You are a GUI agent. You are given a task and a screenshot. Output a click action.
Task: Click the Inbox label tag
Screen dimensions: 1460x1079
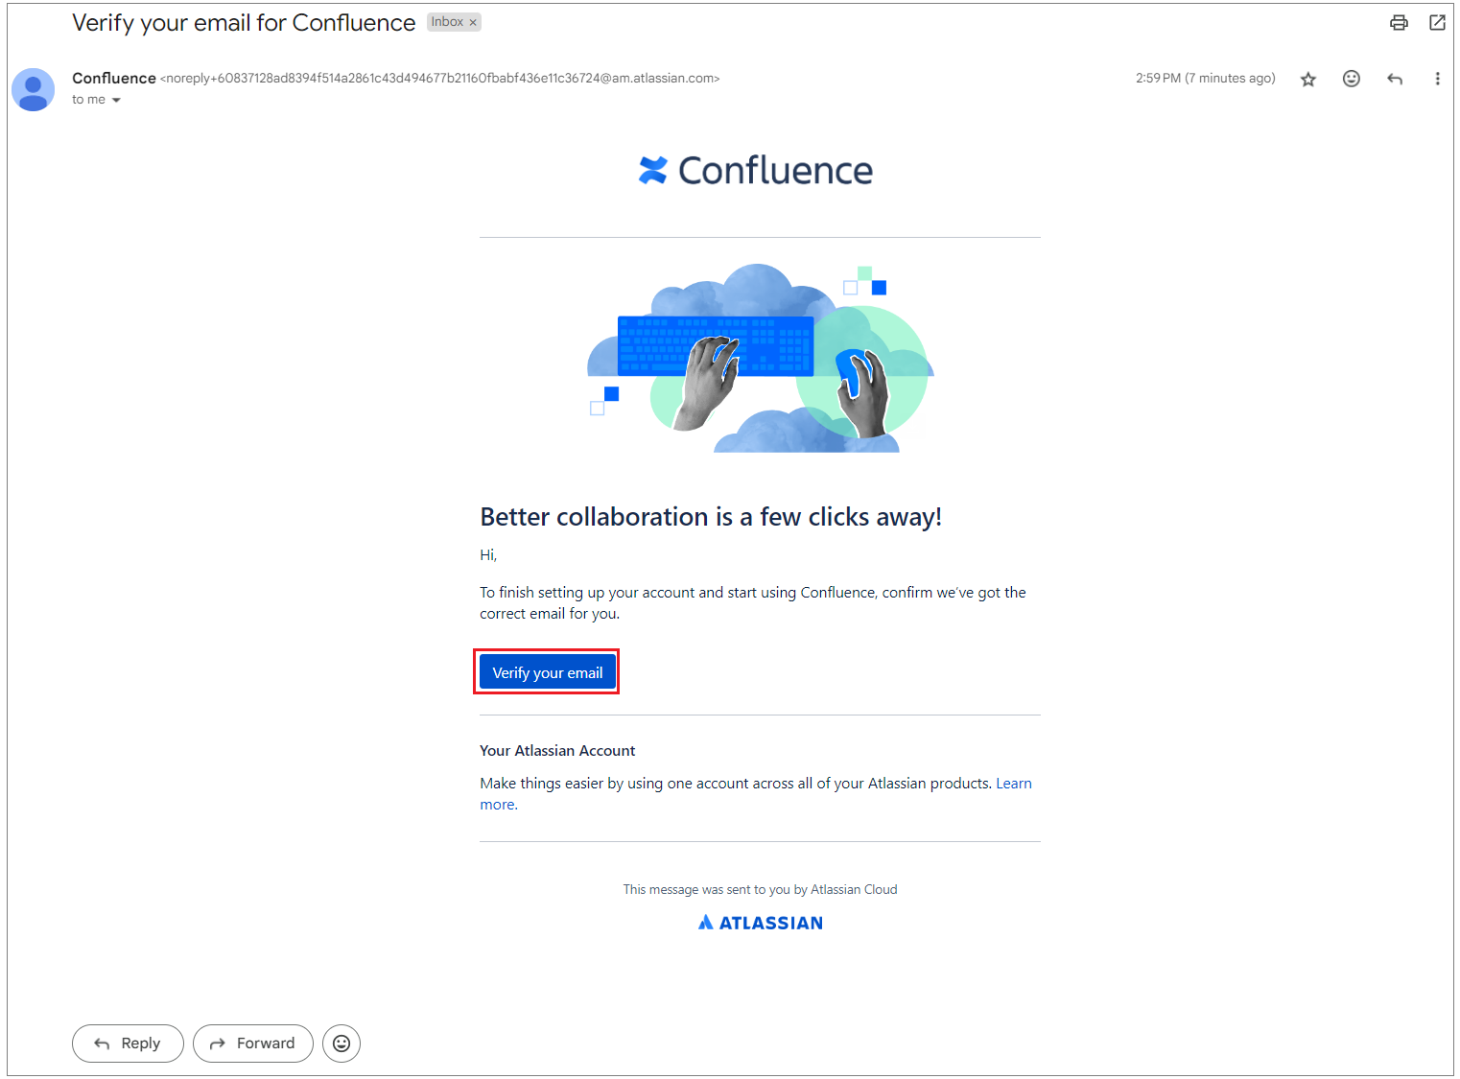point(446,22)
